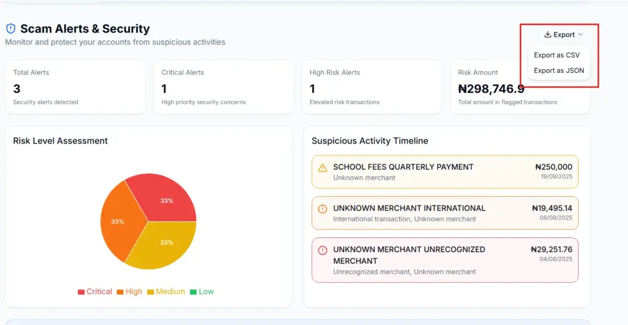Click the ₦29,251.76 amount

(x=551, y=250)
